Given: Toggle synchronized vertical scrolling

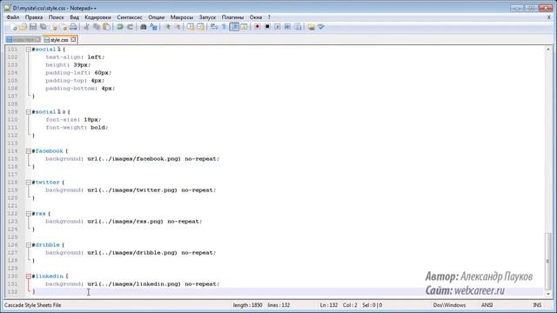Looking at the screenshot, I should (191, 27).
